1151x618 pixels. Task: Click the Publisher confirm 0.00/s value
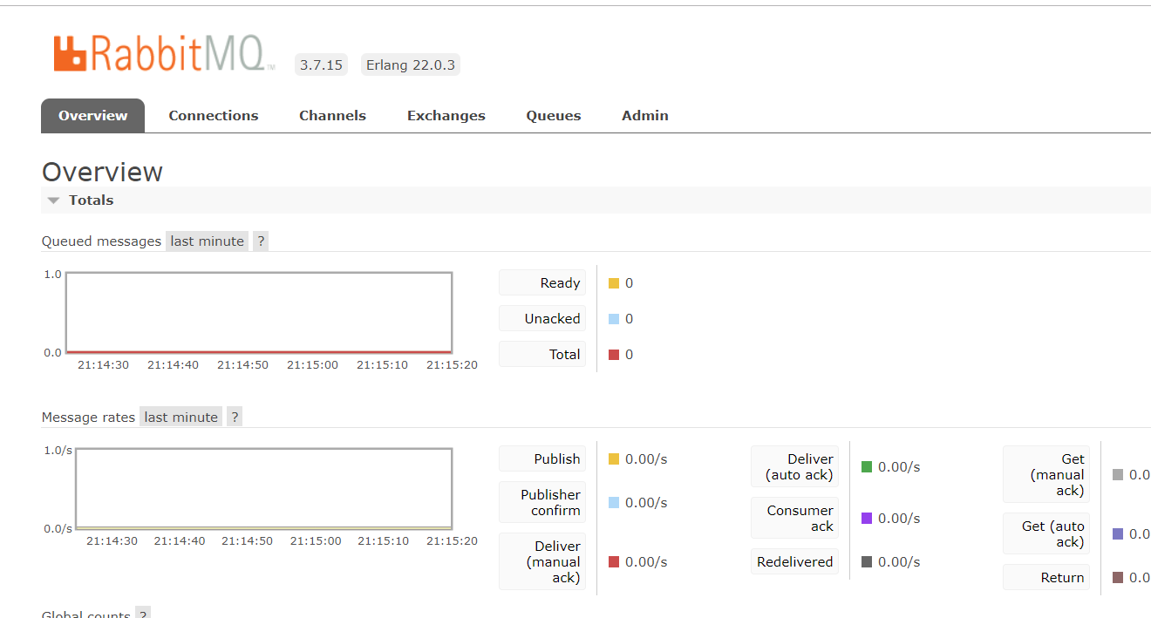pyautogui.click(x=646, y=503)
